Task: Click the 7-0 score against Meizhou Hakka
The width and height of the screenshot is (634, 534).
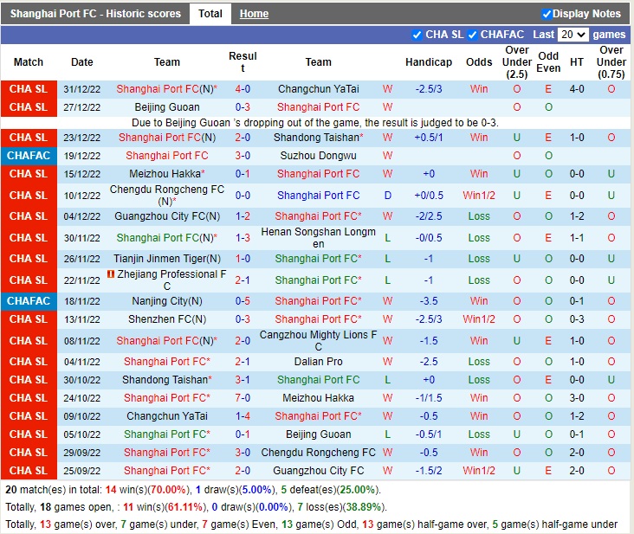Action: (x=243, y=398)
